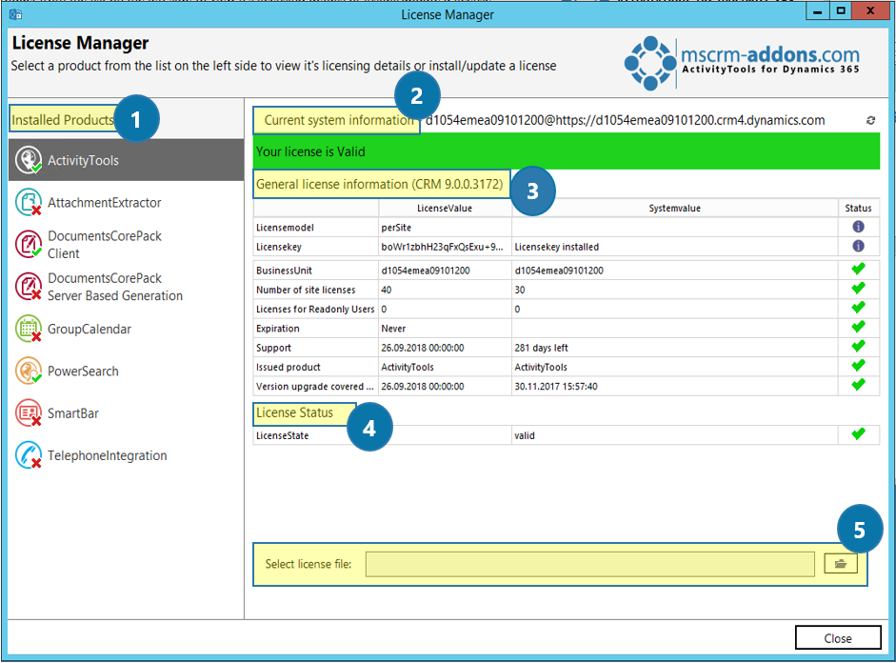Select SmartBar in the product list
Viewport: 896px width, 663px height.
coord(127,413)
